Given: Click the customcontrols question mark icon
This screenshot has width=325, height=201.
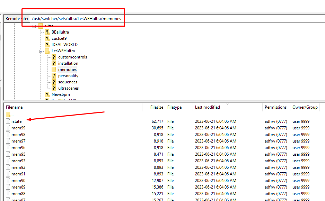Looking at the screenshot, I should pos(54,57).
